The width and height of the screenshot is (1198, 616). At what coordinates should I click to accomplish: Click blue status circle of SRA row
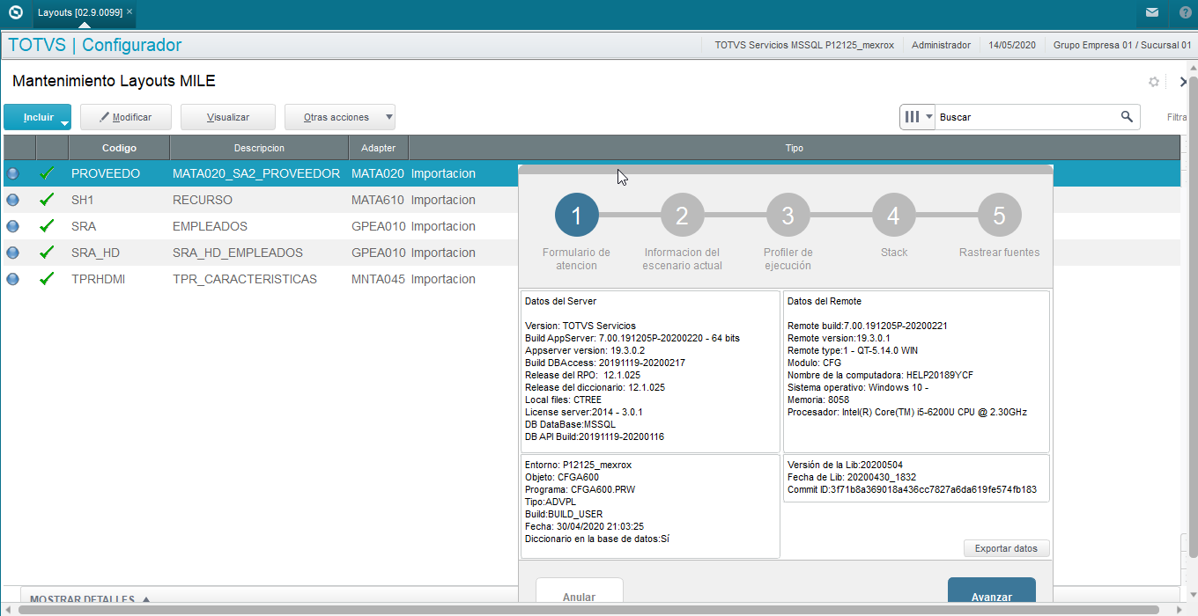(x=12, y=226)
